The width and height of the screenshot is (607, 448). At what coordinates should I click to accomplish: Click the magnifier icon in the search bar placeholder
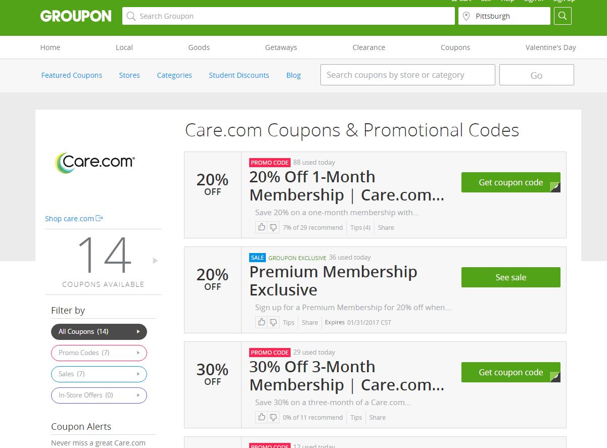tap(130, 16)
